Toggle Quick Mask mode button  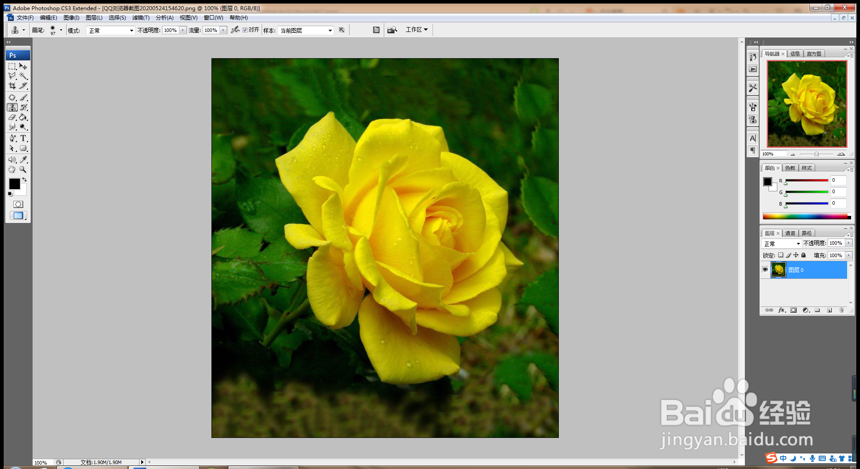click(x=18, y=204)
